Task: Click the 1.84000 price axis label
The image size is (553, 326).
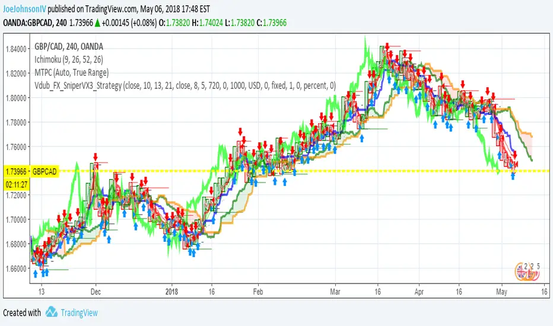Action: tap(16, 49)
